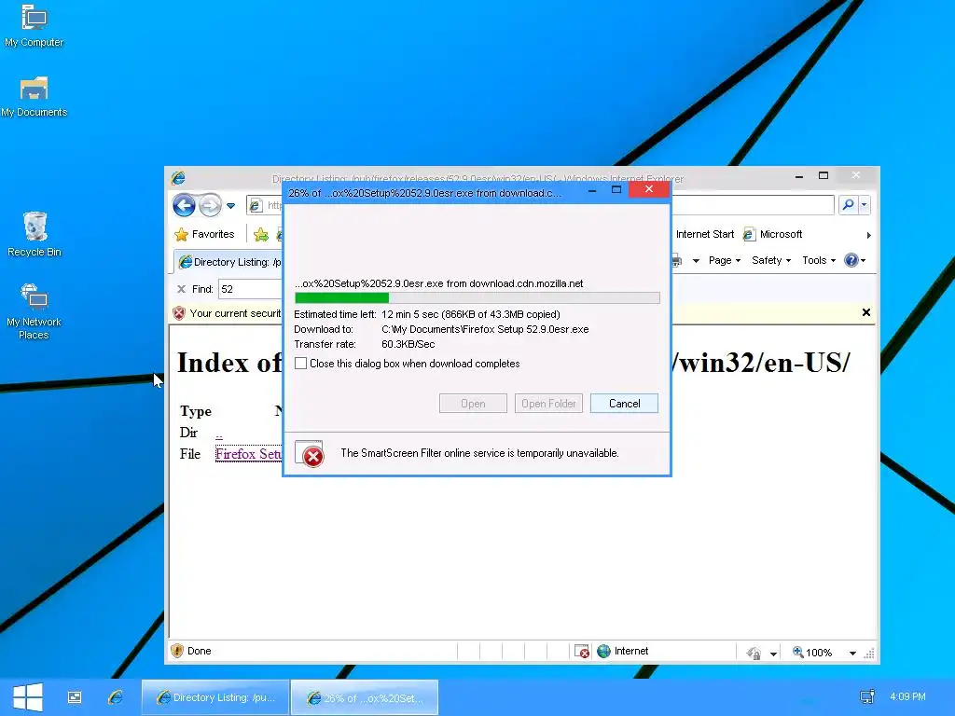Open the My Documents desktop icon
The height and width of the screenshot is (716, 955).
pos(35,96)
